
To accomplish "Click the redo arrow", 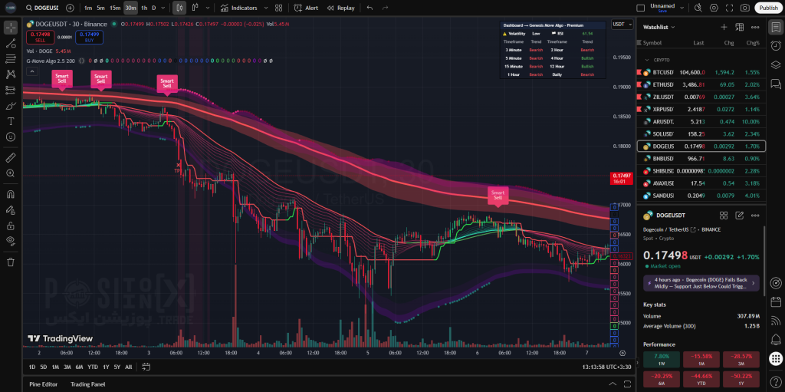I will coord(385,8).
